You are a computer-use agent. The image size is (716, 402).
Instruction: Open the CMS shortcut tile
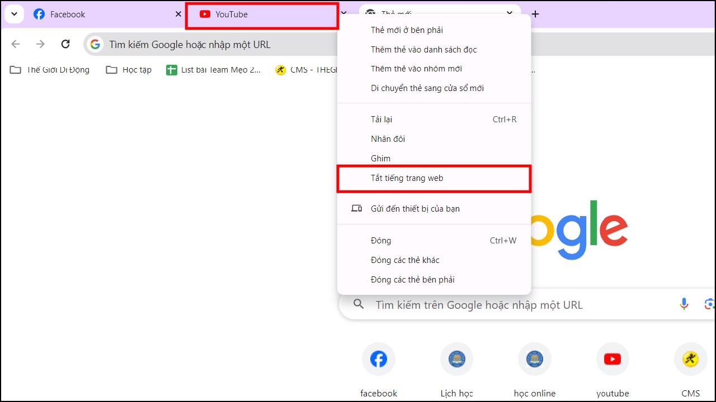click(x=691, y=370)
